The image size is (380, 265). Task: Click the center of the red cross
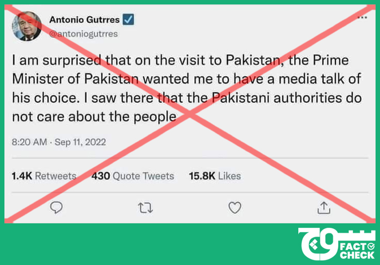tap(190, 114)
